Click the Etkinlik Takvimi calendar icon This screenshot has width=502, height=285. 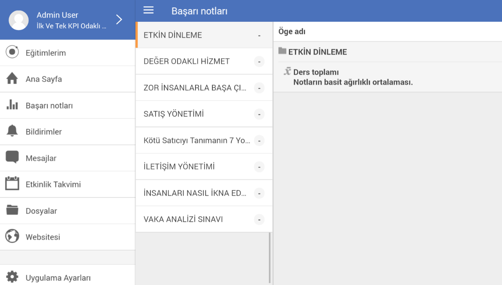click(12, 184)
